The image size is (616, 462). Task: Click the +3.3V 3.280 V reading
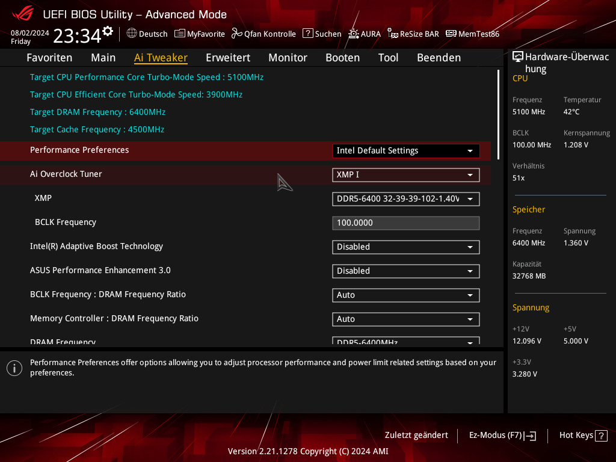(x=525, y=374)
